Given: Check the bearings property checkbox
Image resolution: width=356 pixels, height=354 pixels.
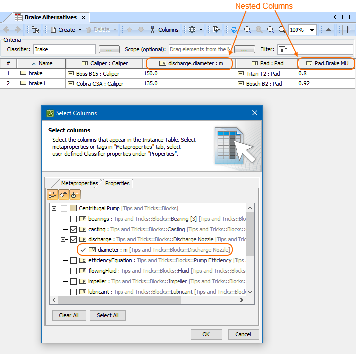Looking at the screenshot, I should 73,219.
